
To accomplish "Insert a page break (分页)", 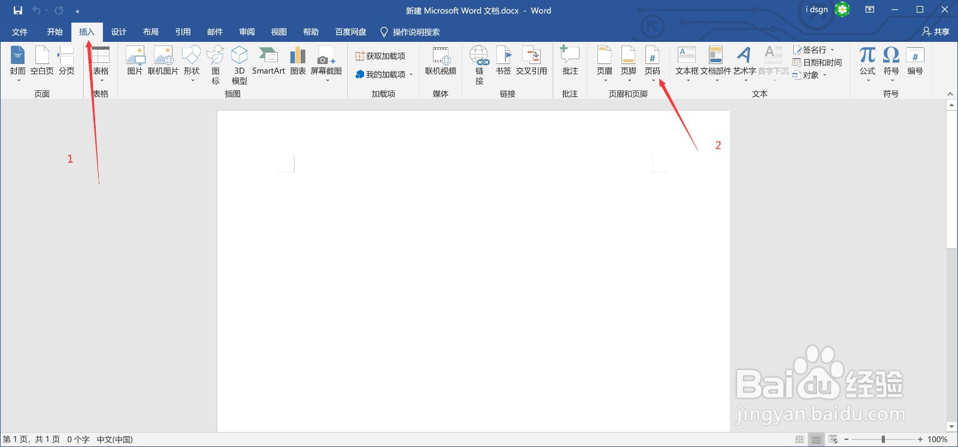I will (66, 60).
